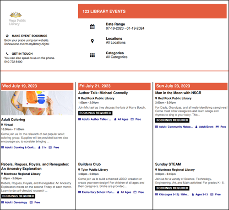Open the Man in the Moon with NSCR title
Image resolution: width=229 pixels, height=210 pixels.
pyautogui.click(x=178, y=93)
